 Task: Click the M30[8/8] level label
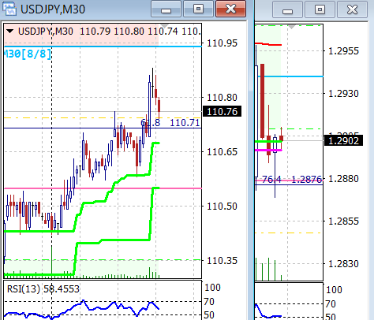(28, 54)
